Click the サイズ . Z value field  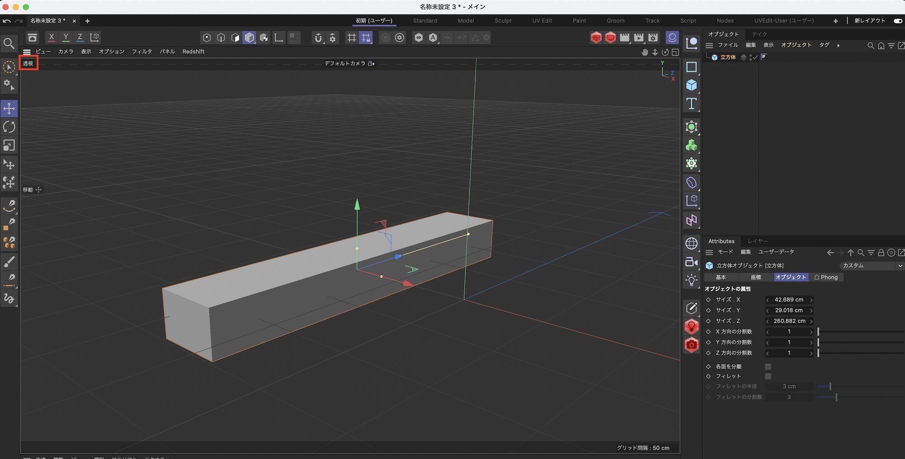[789, 321]
